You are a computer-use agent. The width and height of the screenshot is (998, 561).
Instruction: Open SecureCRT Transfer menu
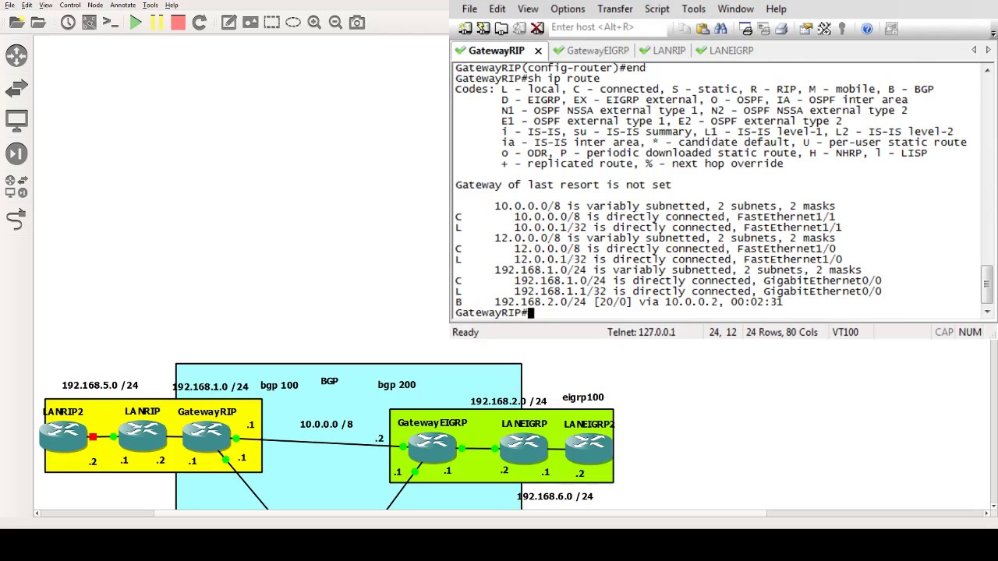point(615,9)
